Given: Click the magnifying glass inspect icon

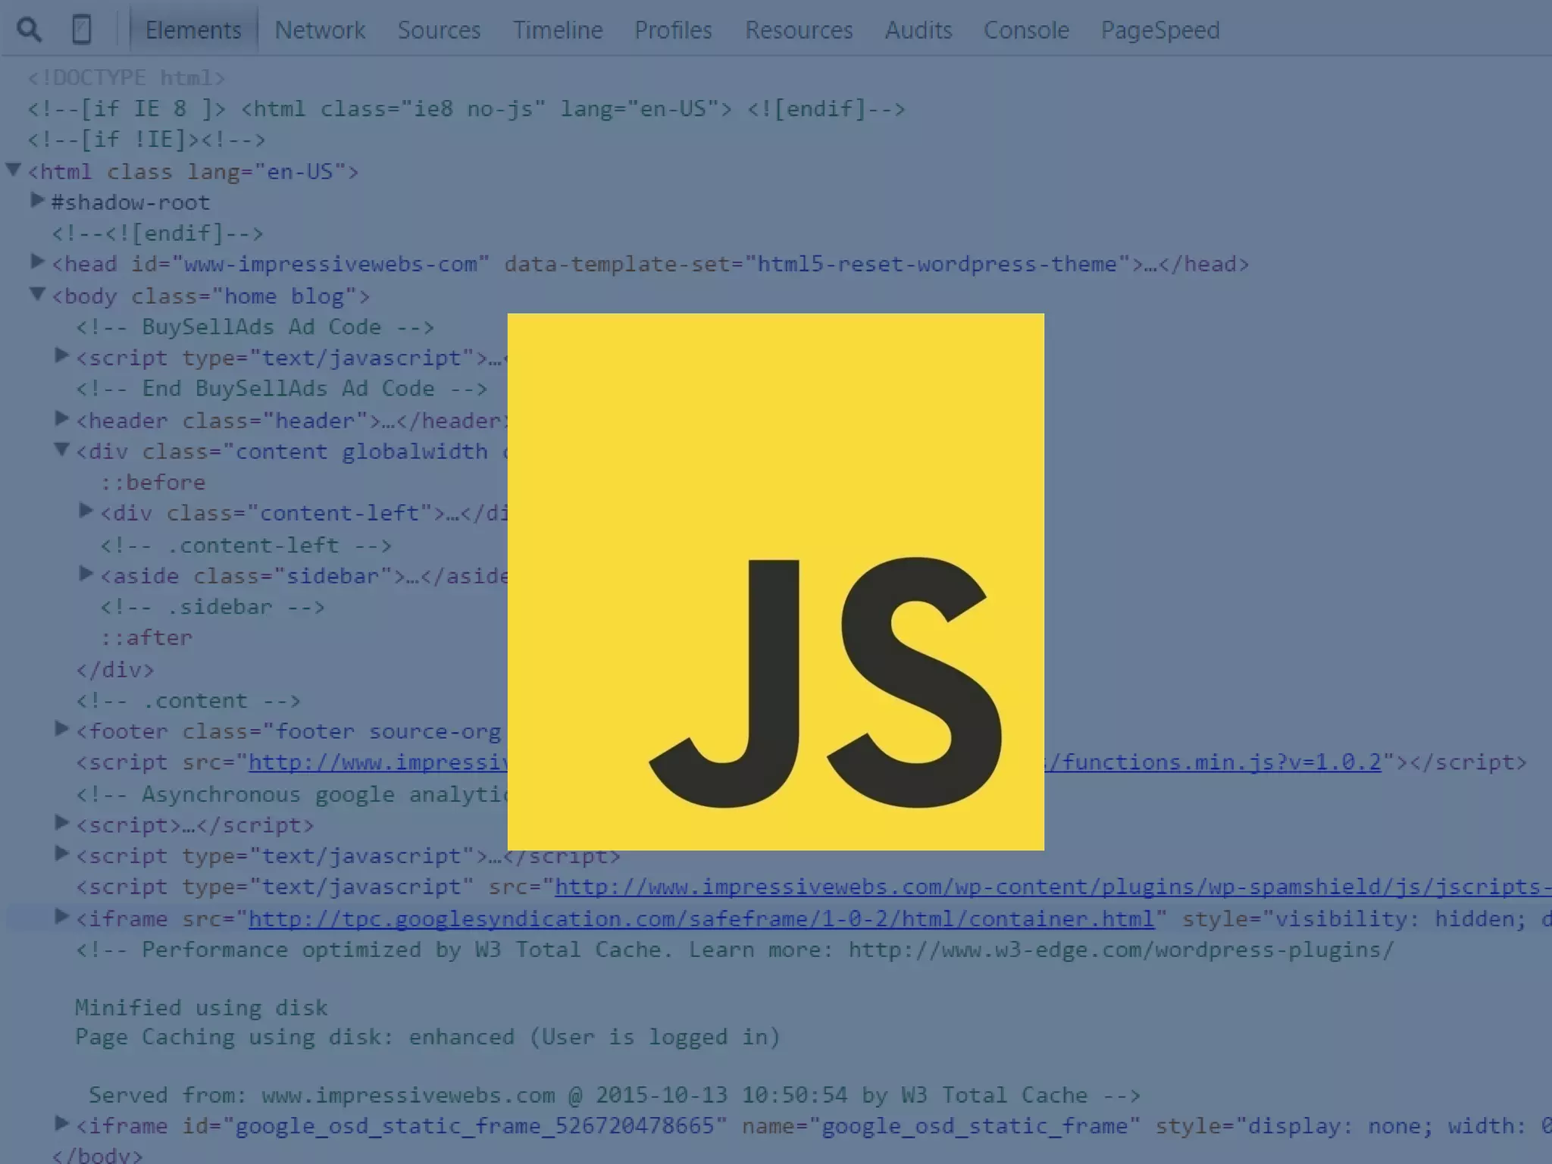Looking at the screenshot, I should coord(30,30).
